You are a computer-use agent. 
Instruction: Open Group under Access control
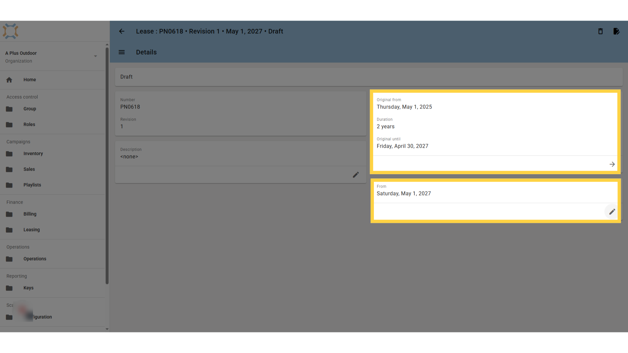pos(52,109)
